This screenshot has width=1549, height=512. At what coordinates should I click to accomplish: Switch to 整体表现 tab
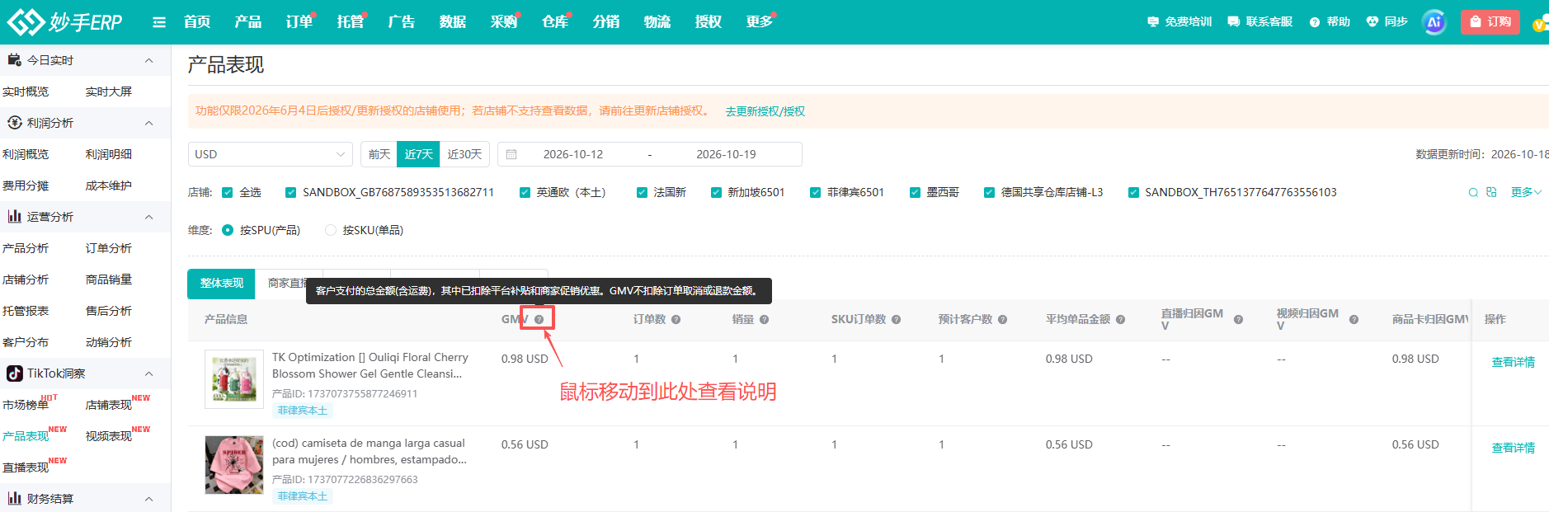(221, 284)
